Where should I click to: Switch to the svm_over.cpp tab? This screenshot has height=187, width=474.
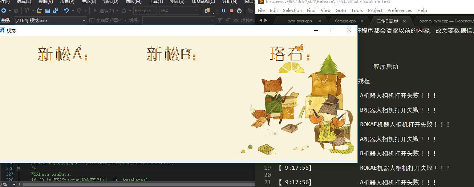coord(300,21)
